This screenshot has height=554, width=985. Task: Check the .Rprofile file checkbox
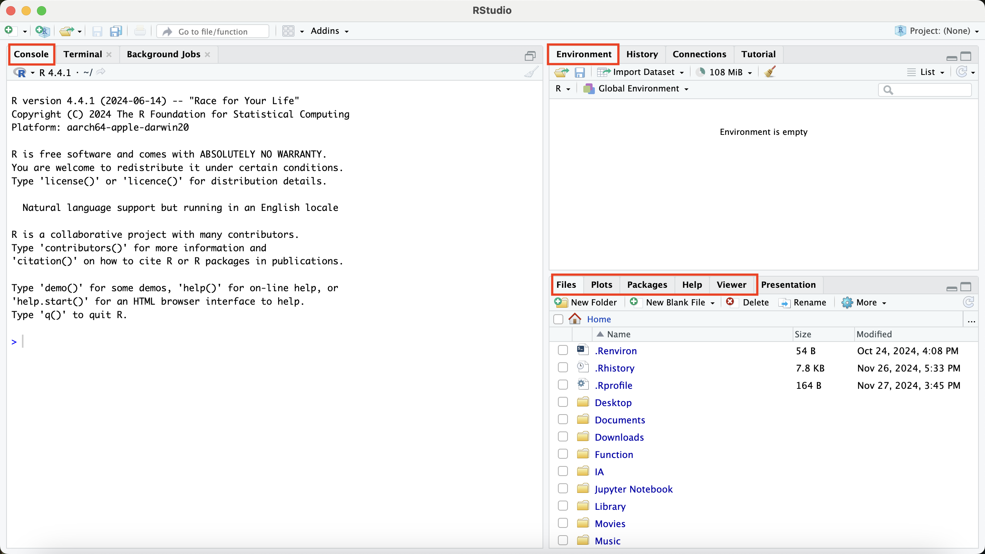tap(563, 385)
